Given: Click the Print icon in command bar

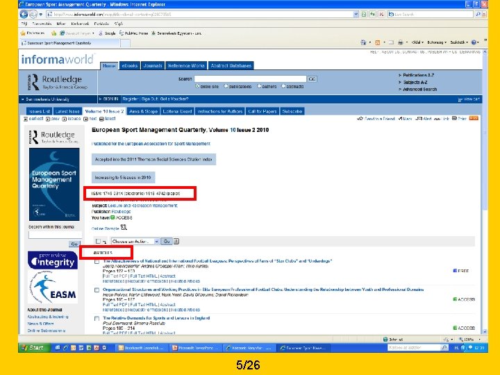Looking at the screenshot, I should (401, 42).
